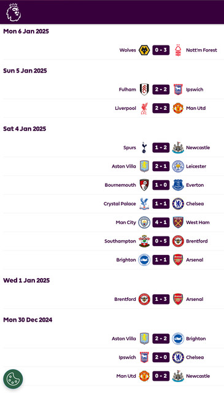The height and width of the screenshot is (393, 224).
Task: Select the Leicester fox crest
Action: point(178,166)
